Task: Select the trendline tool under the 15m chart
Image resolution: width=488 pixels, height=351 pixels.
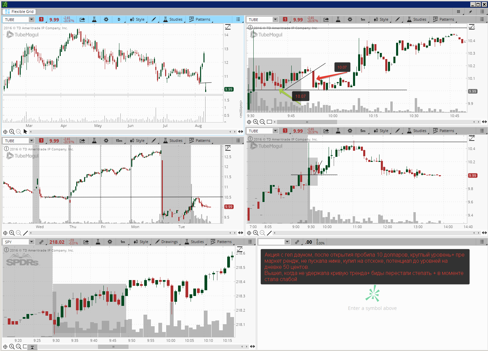Action: click(x=25, y=233)
